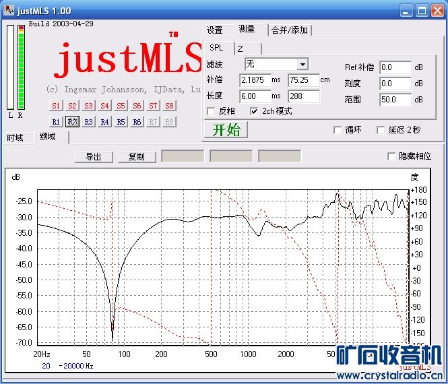Enable the 延迟 2秒 delay checkbox

coord(381,130)
